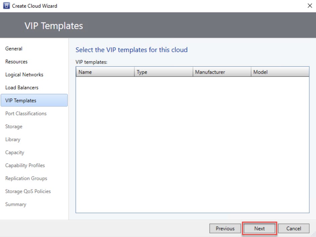
Task: Go to the General wizard page
Action: (x=14, y=49)
